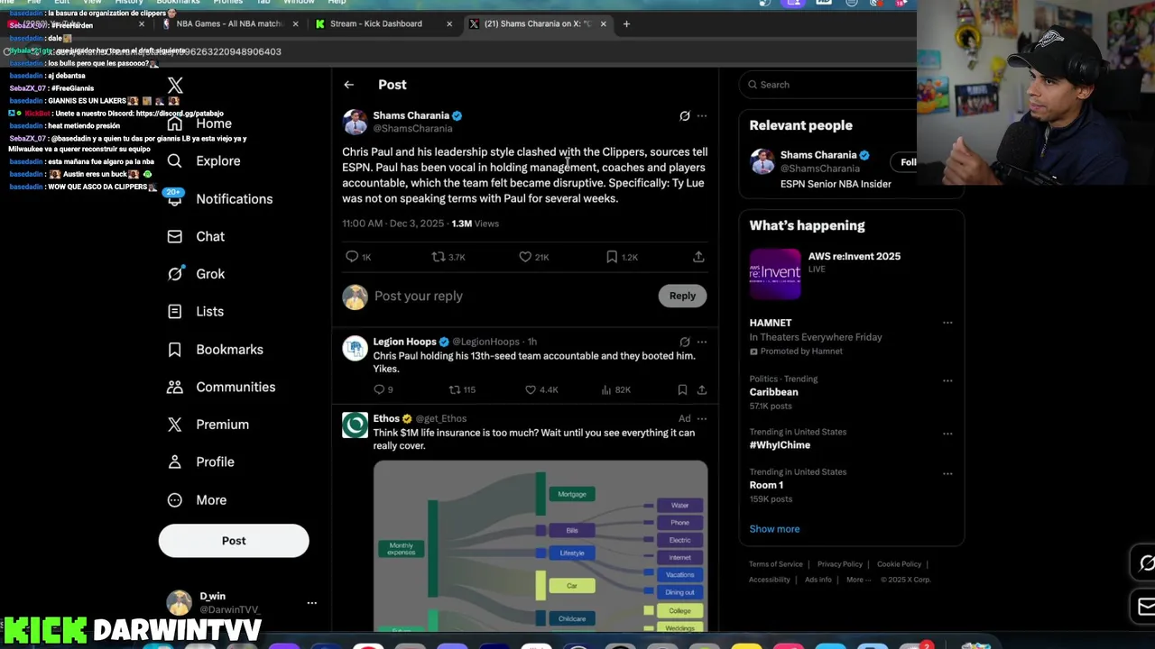Bookmark the Legion Hoops reply
Screen dimensions: 1155x649
pos(682,389)
